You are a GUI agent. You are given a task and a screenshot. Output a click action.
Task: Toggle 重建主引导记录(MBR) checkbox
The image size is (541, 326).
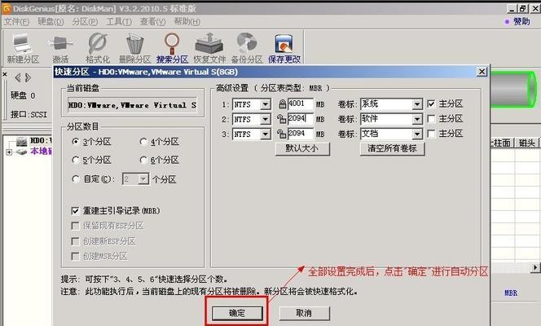pyautogui.click(x=75, y=210)
